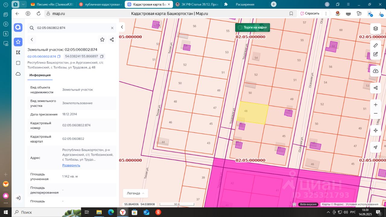
Task: Select the ruler measurement tool
Action: click(x=375, y=46)
